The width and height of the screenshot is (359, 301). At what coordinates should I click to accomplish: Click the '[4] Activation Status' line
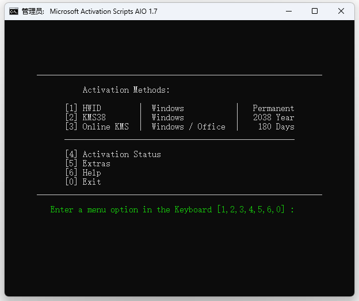113,154
